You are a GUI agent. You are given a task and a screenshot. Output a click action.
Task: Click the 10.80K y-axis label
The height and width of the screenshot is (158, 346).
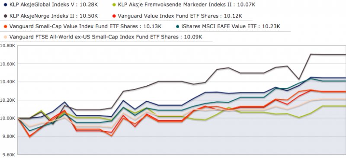coord(7,46)
